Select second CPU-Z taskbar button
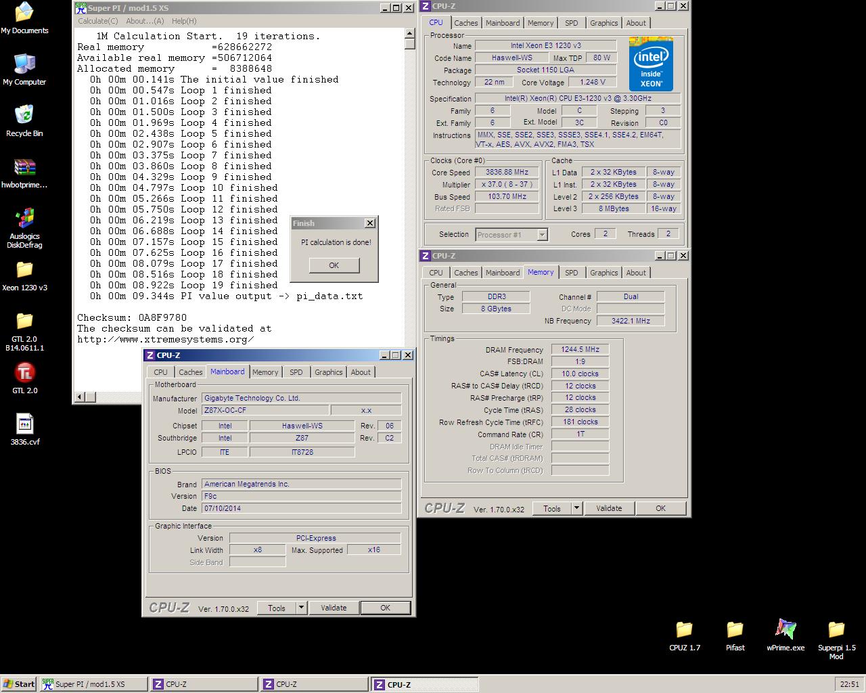 [x=315, y=684]
